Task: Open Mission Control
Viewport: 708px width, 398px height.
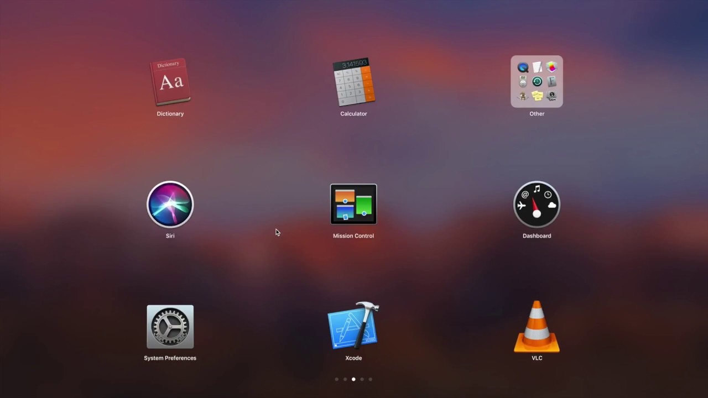Action: (x=353, y=204)
